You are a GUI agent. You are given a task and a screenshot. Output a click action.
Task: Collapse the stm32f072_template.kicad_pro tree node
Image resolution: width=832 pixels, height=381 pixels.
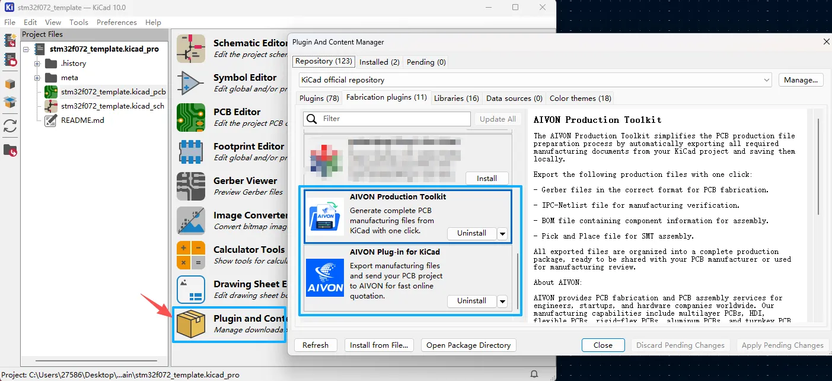point(26,49)
